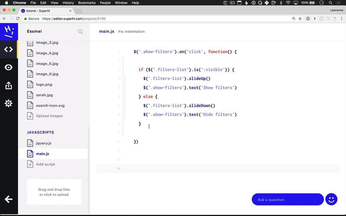
Task: Click Fix indentation link
Action: tap(132, 32)
